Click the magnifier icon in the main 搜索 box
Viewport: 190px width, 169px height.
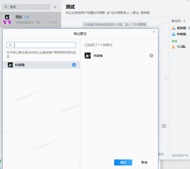(6, 7)
